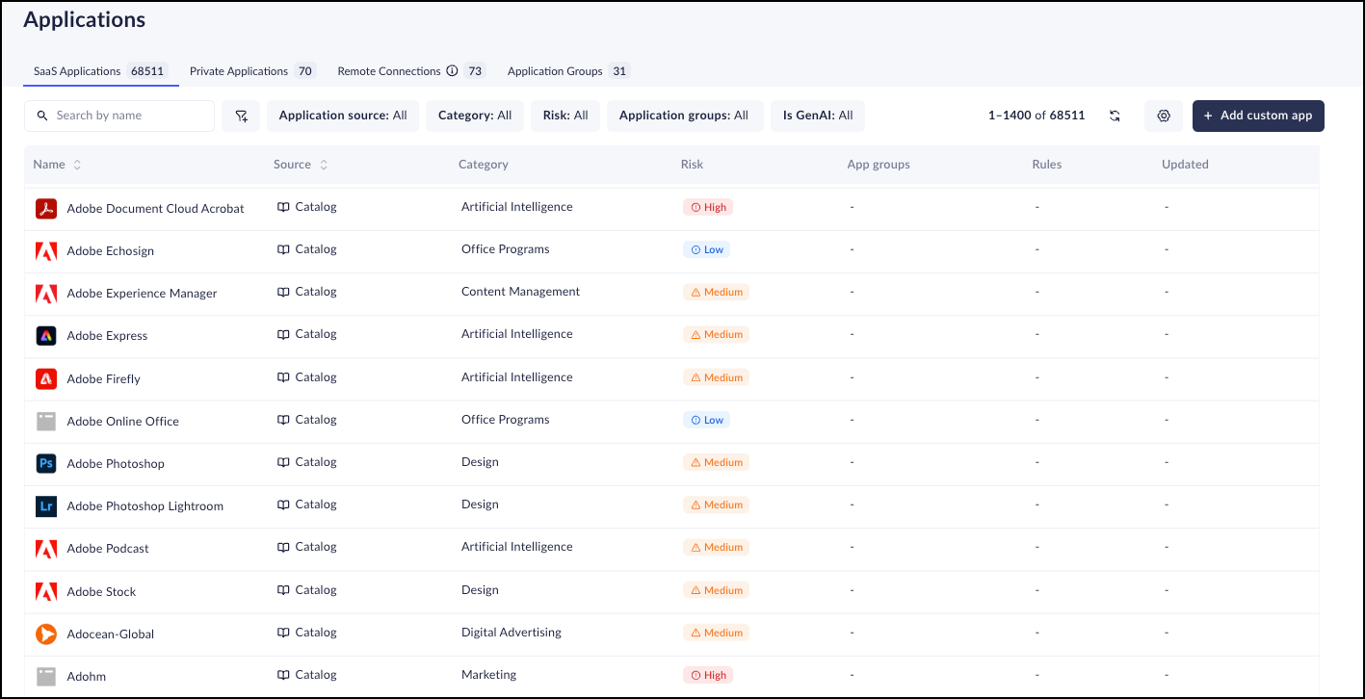Screen dimensions: 1365x699
Task: Click the Adobe Firefly app icon
Action: 46,378
